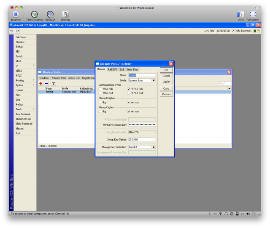Image resolution: width=270 pixels, height=228 pixels.
Task: Click the red plus add icon
Action: [41, 84]
